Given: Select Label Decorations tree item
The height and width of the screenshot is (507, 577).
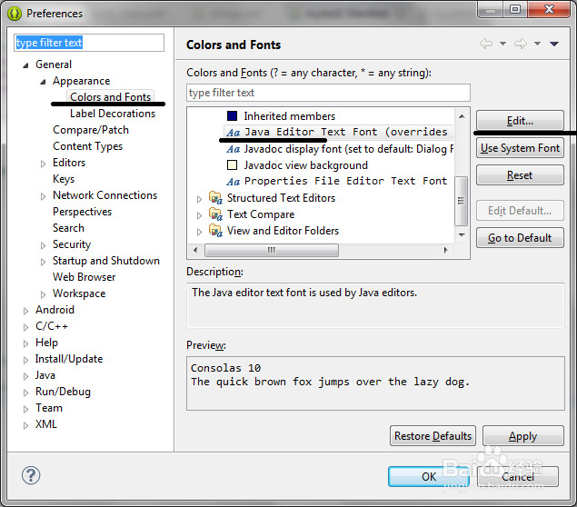Looking at the screenshot, I should [113, 114].
